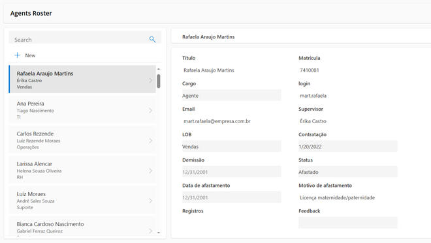
Task: Click the roster list scrollbar thumb
Action: tap(159, 81)
